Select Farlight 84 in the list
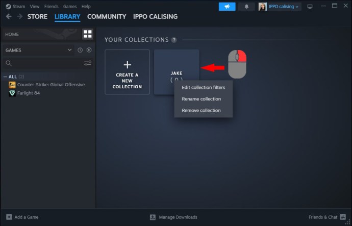The width and height of the screenshot is (352, 226). (29, 93)
